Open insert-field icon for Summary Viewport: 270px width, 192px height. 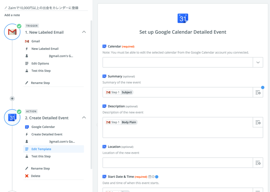(x=258, y=92)
